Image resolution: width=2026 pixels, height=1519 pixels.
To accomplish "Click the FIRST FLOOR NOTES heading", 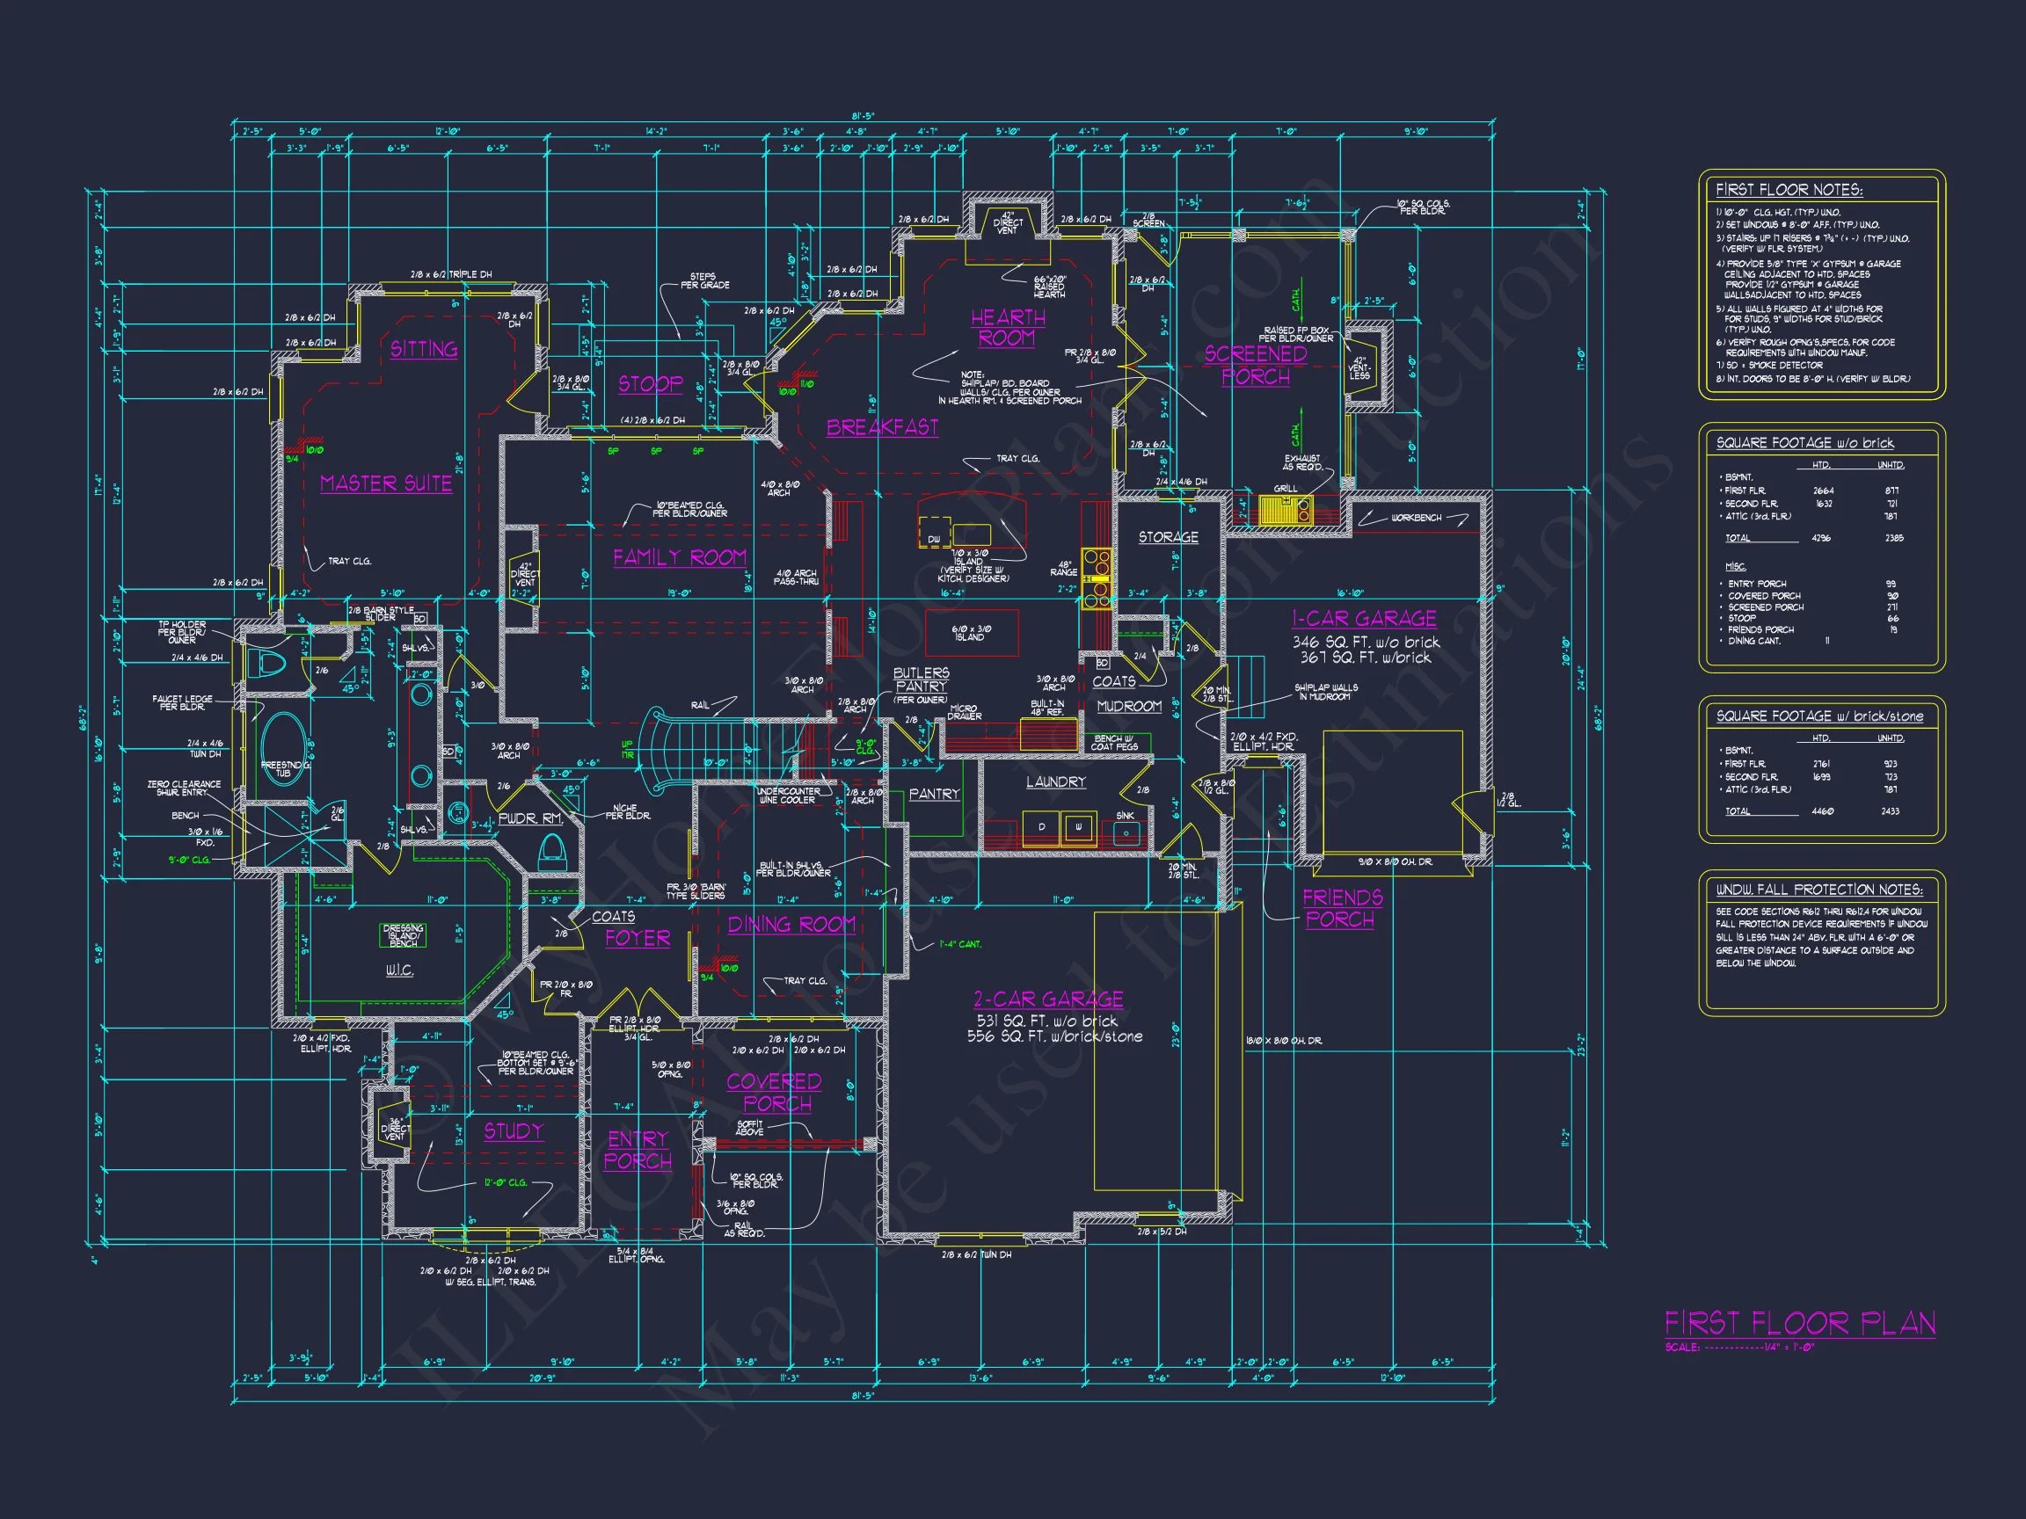I will 1788,190.
